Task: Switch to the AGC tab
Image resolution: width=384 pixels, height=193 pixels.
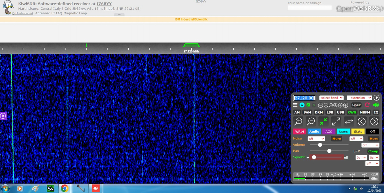Action: [x=329, y=132]
